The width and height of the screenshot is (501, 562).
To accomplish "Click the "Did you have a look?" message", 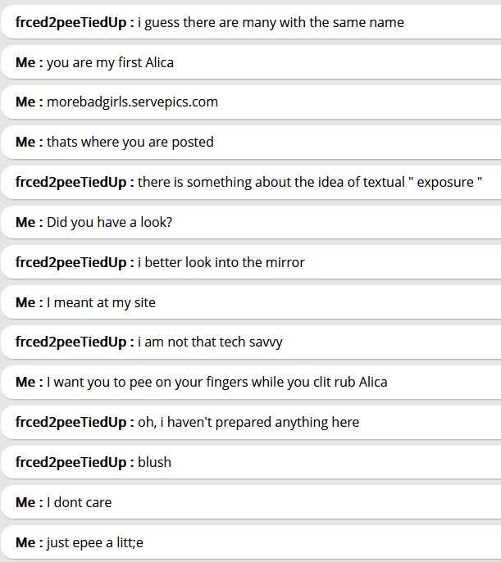I will tap(109, 223).
